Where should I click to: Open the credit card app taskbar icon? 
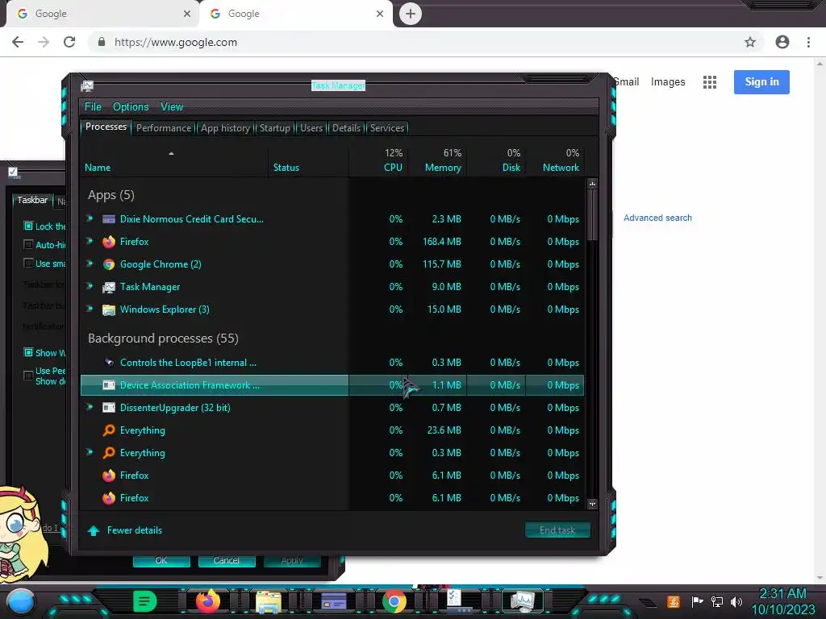333,601
